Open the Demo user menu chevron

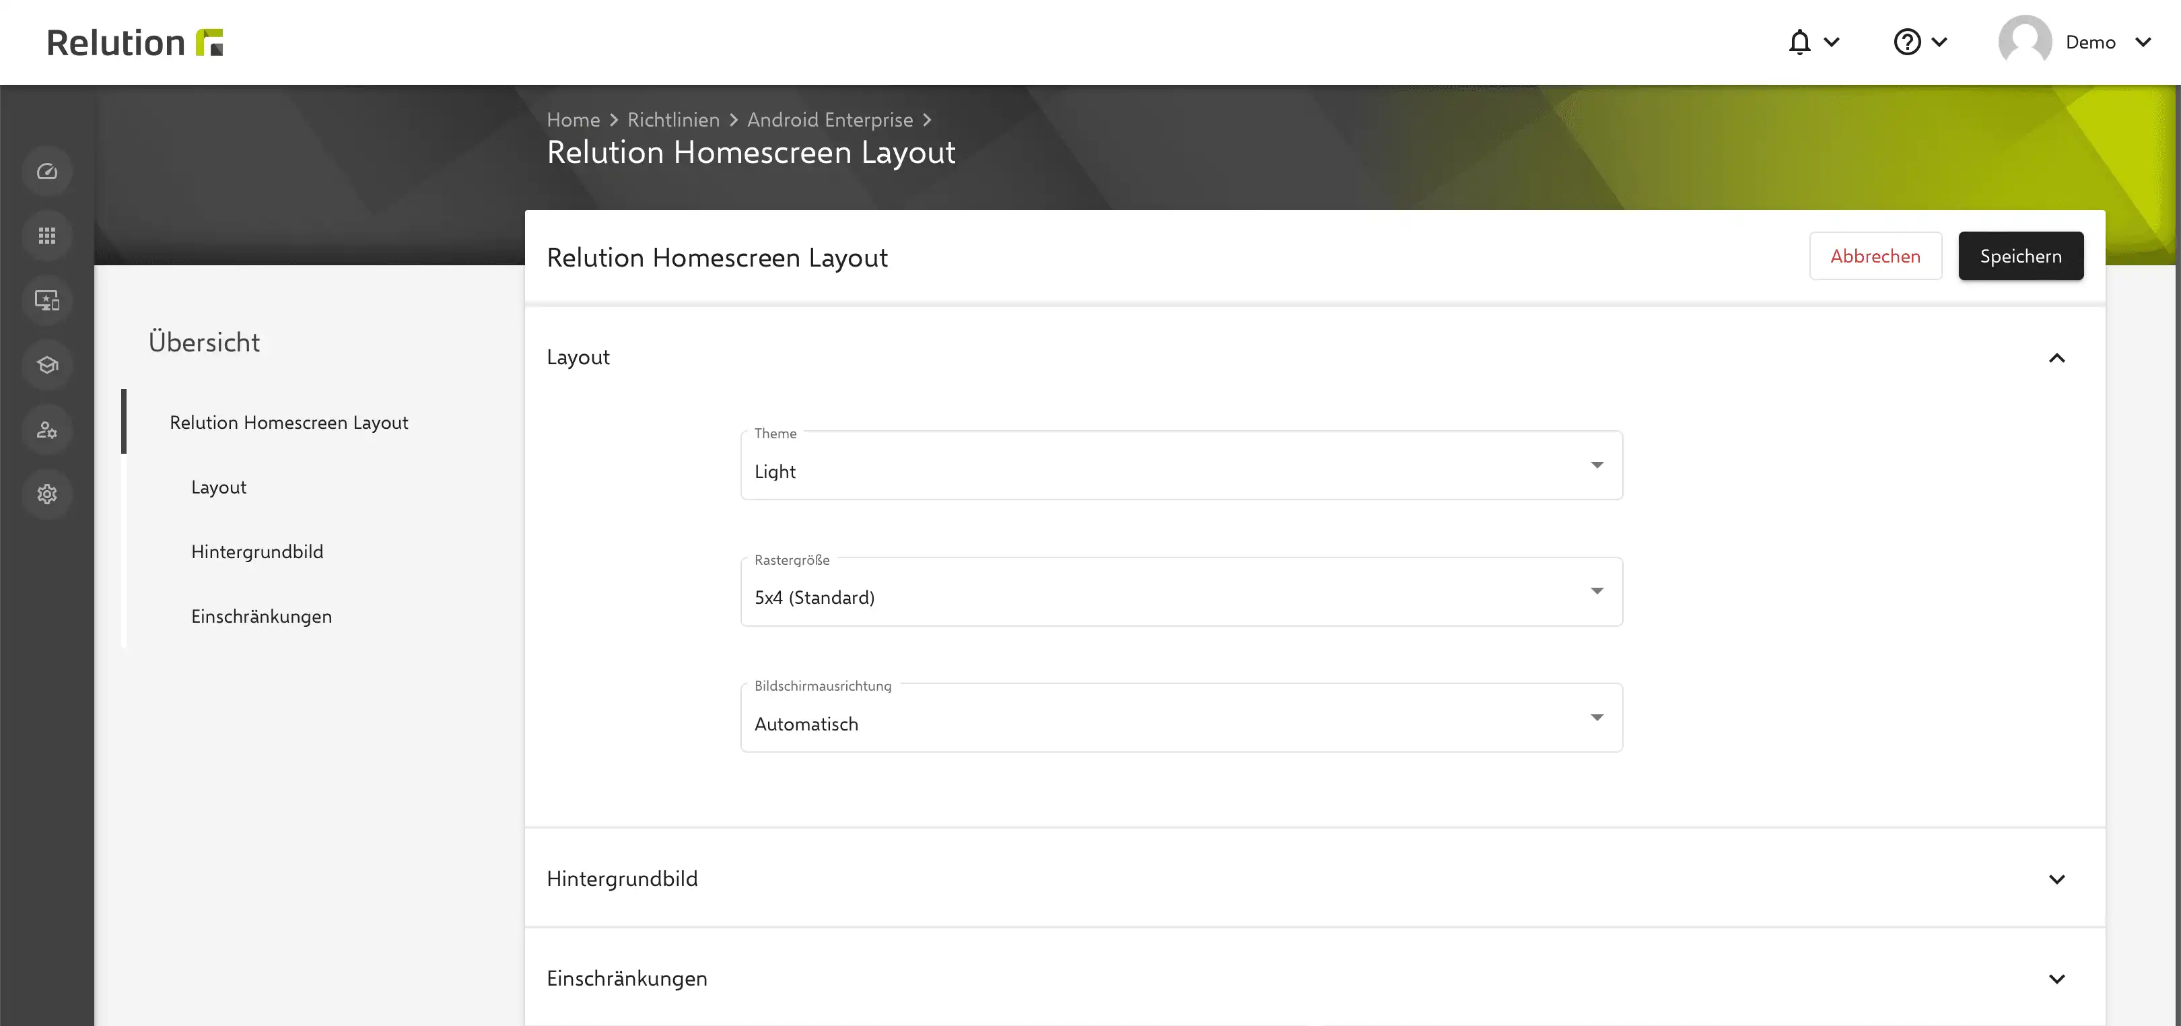(x=2143, y=42)
